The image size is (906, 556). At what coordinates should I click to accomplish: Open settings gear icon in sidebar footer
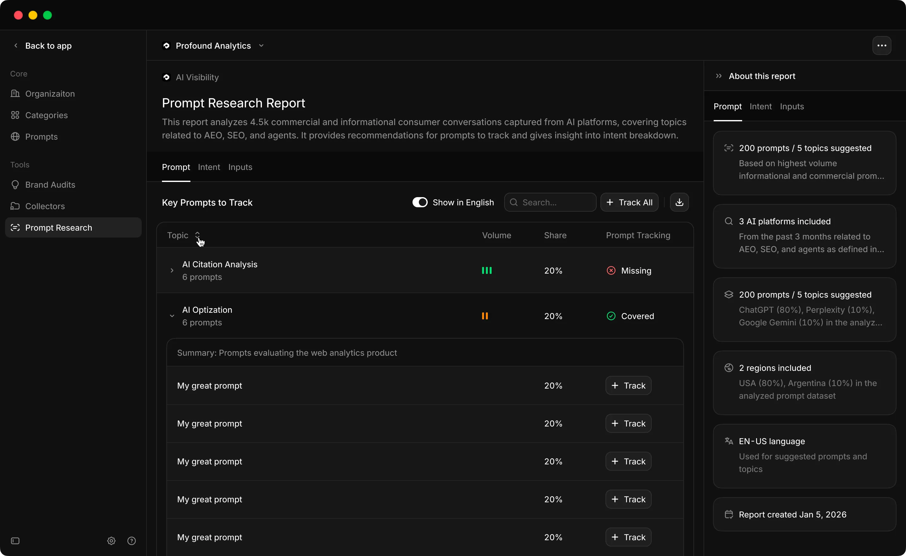[111, 541]
